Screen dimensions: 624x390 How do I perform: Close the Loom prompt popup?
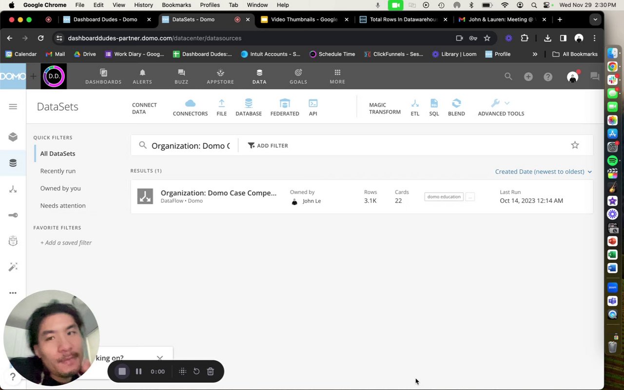click(x=160, y=358)
